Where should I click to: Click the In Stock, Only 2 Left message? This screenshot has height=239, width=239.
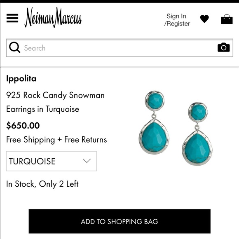[42, 184]
